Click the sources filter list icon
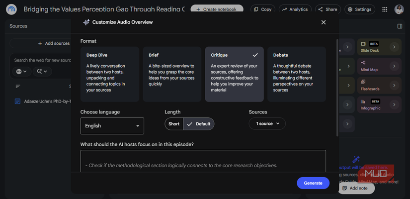The height and width of the screenshot is (199, 410). point(18,86)
